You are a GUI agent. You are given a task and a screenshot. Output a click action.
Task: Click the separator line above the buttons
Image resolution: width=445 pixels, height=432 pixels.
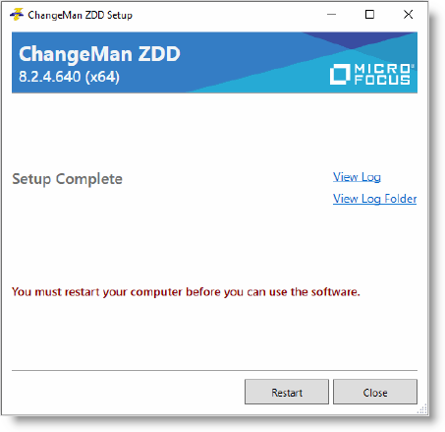point(214,370)
